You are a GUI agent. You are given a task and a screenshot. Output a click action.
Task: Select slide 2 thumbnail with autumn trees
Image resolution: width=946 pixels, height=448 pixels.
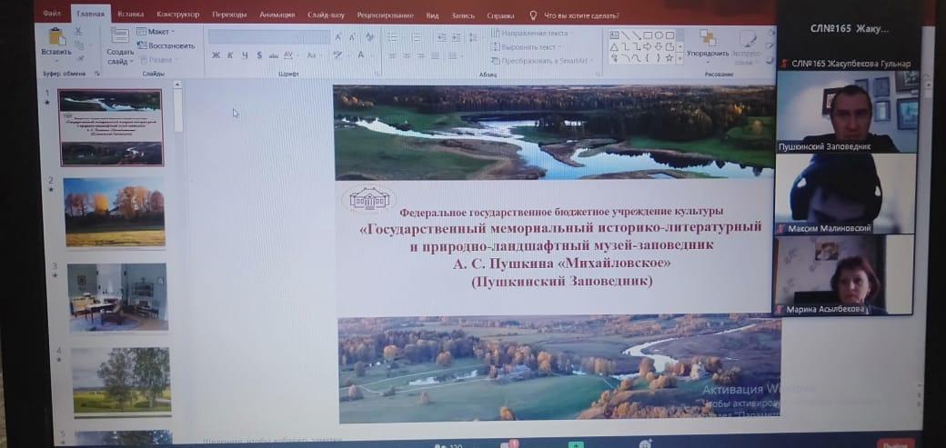[114, 211]
